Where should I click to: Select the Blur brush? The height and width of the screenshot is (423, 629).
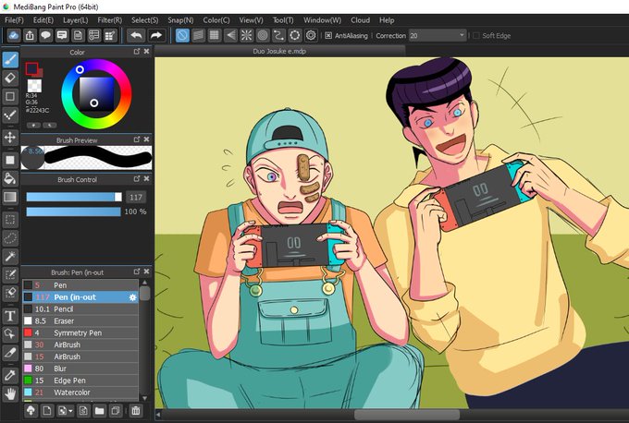[80, 369]
